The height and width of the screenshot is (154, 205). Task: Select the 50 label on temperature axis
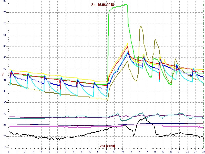click(x=4, y=69)
